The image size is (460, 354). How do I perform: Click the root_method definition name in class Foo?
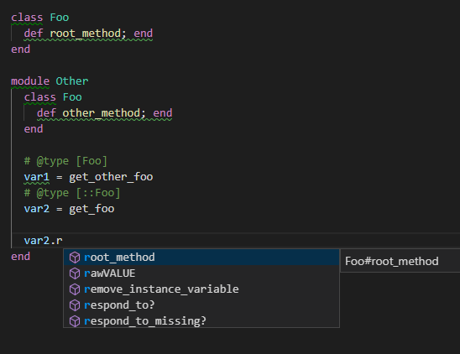tap(85, 34)
